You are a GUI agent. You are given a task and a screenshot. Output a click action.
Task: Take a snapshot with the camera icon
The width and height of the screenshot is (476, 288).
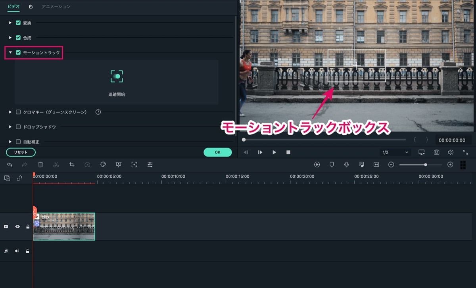click(x=436, y=152)
